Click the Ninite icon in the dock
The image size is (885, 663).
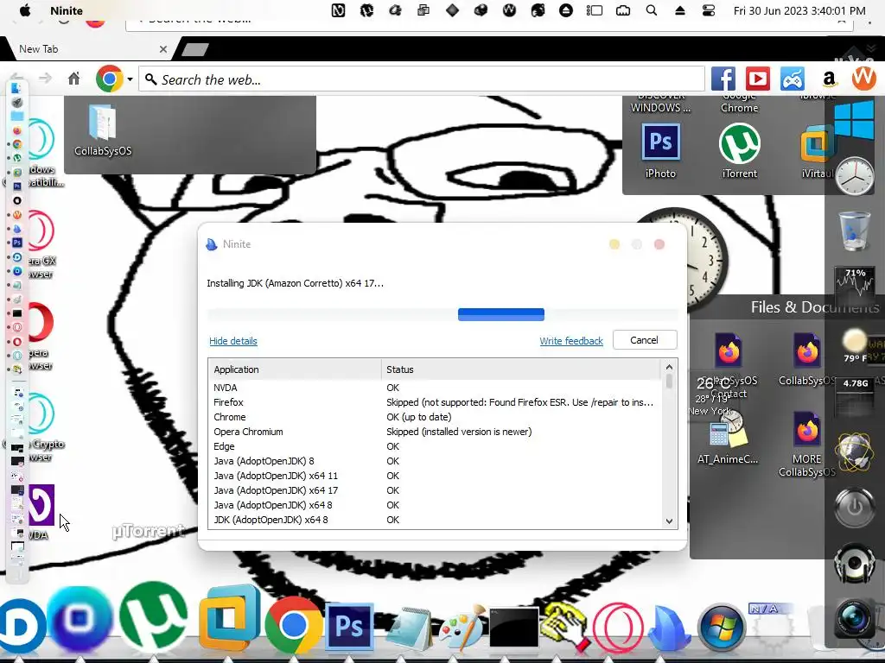(x=670, y=628)
